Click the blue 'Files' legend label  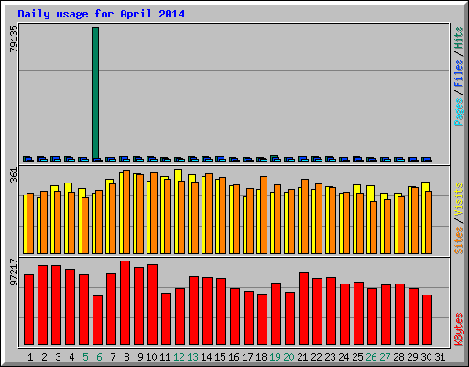point(459,73)
